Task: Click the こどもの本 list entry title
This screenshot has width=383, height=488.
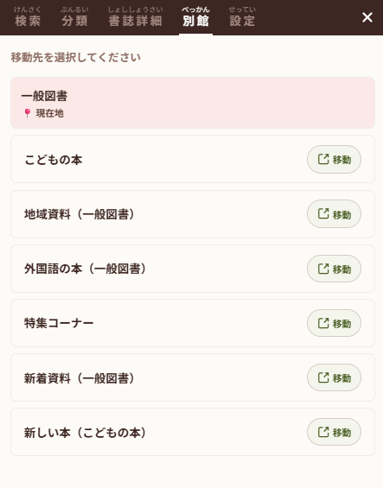Action: pyautogui.click(x=54, y=160)
